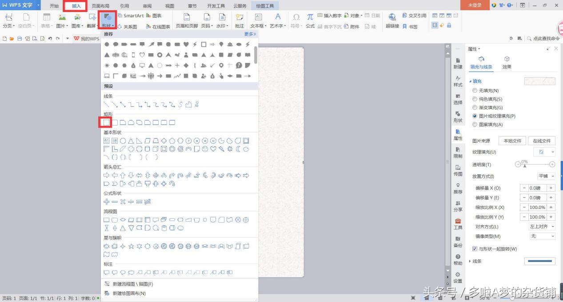Open the hyperlink tool (超链接)
Image resolution: width=563 pixels, height=302 pixels.
pos(392,20)
